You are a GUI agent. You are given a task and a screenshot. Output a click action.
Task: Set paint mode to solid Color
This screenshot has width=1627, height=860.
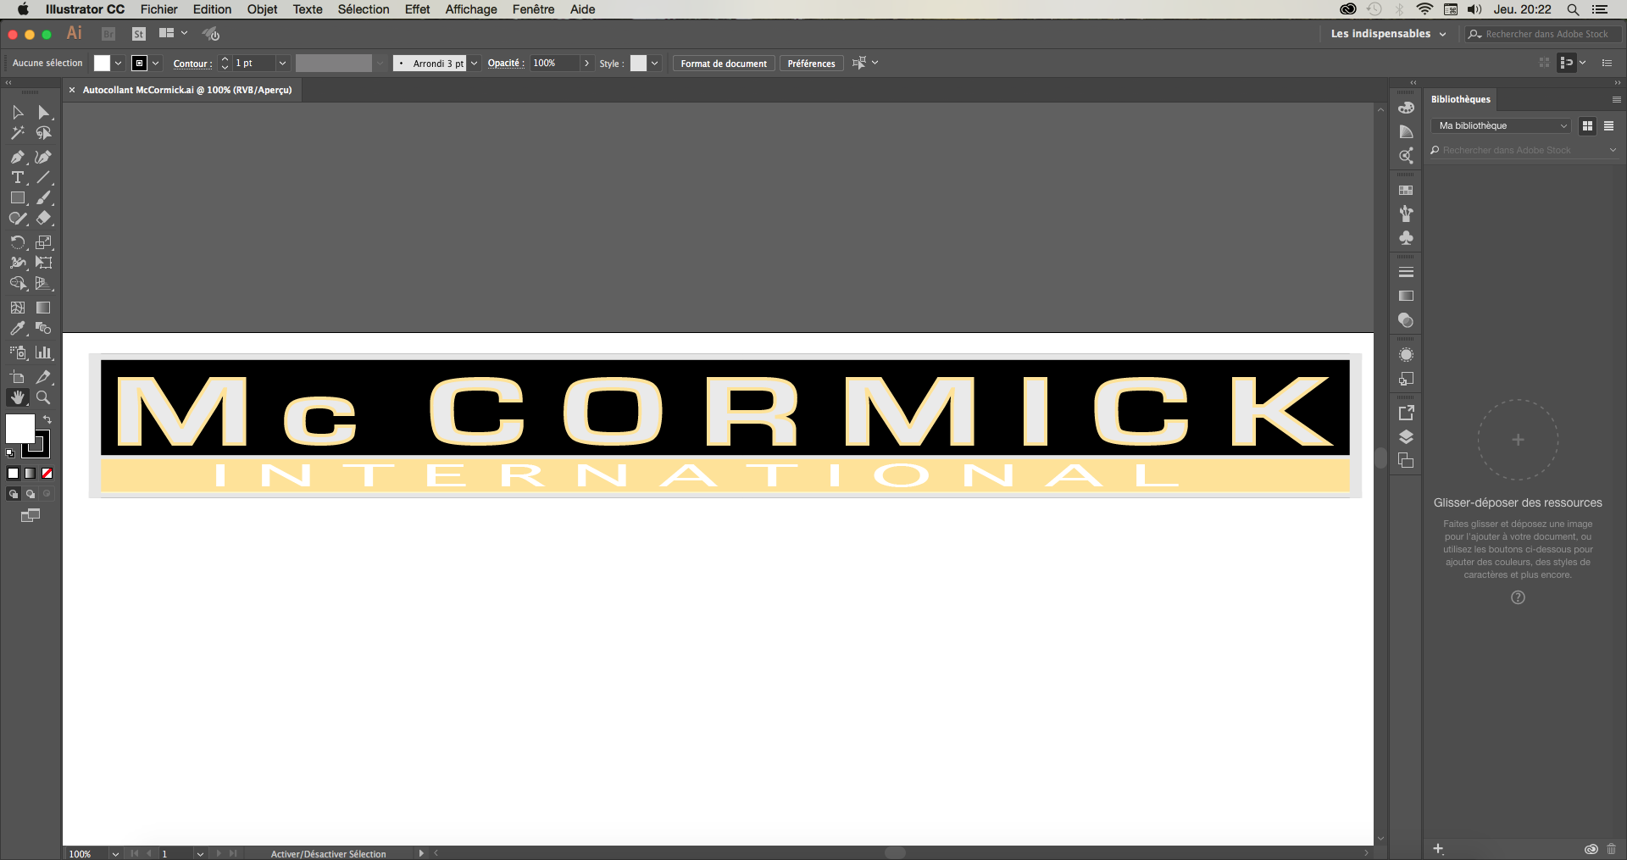tap(13, 474)
